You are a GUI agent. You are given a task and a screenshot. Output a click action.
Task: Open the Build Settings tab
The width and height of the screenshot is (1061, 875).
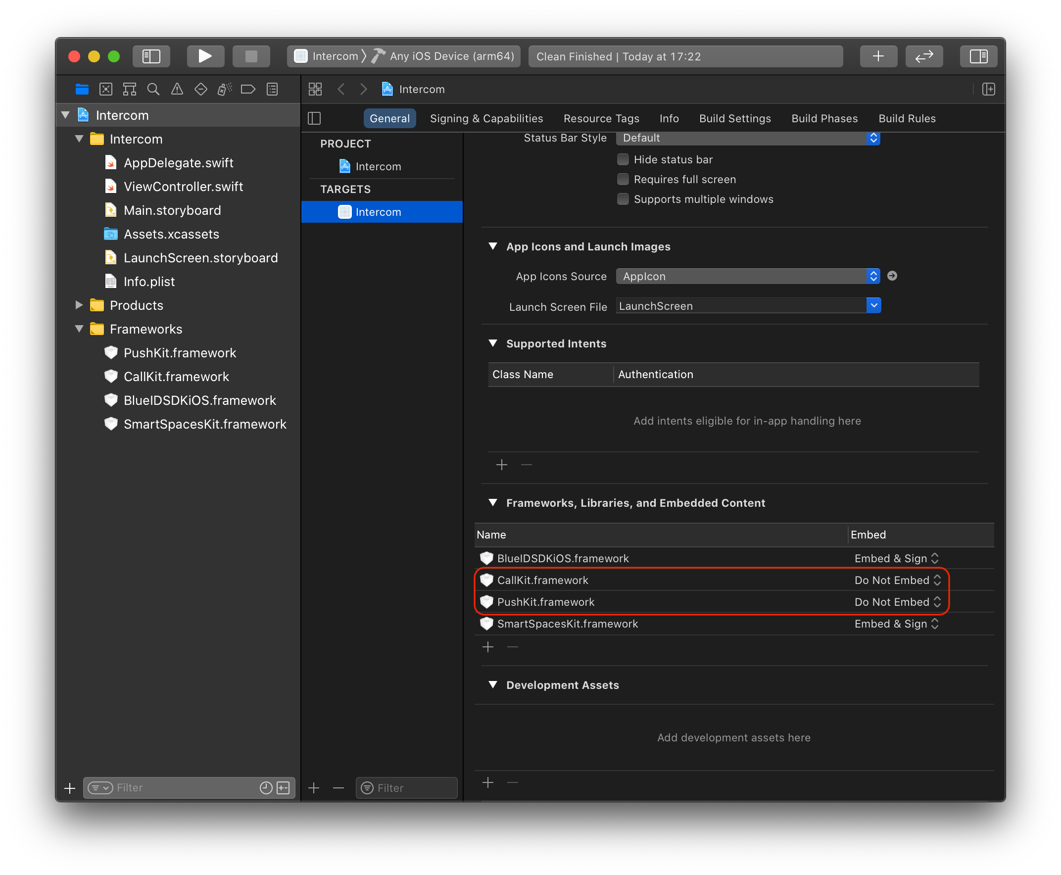click(735, 118)
